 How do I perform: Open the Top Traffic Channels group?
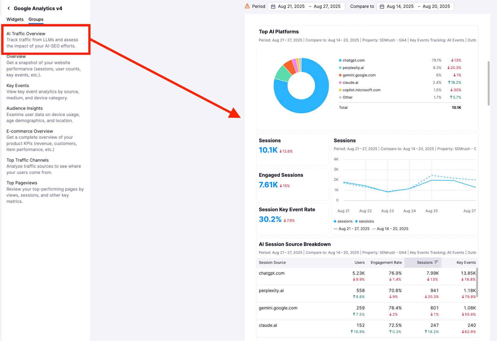coord(27,160)
